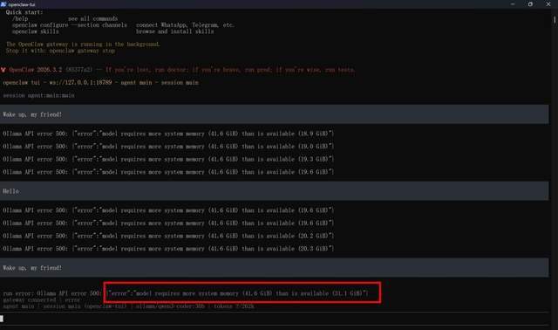Click 'connect WhatsApp, Telegram, etc.' text
Image resolution: width=558 pixels, height=330 pixels.
[x=185, y=25]
